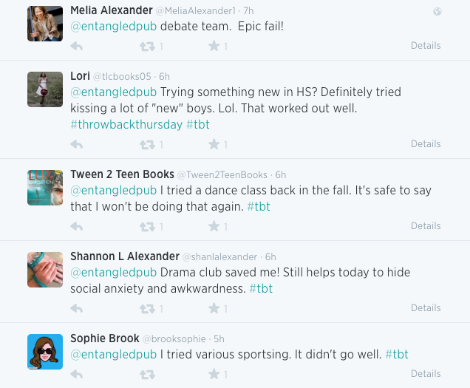Retweet Tween 2 Teen Books' tweet
Viewport: 470px width, 388px height.
coord(147,226)
